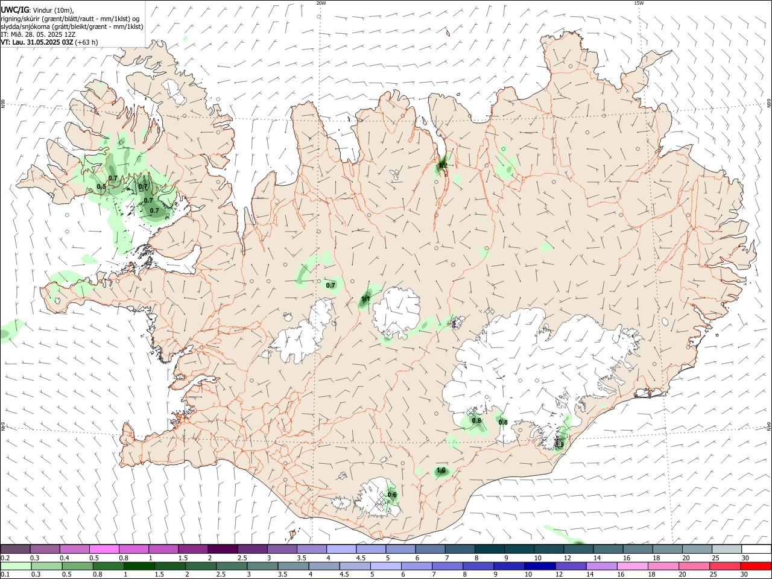Image resolution: width=772 pixels, height=579 pixels.
Task: Click the '0.2' label in the upper scale
Action: (5, 558)
